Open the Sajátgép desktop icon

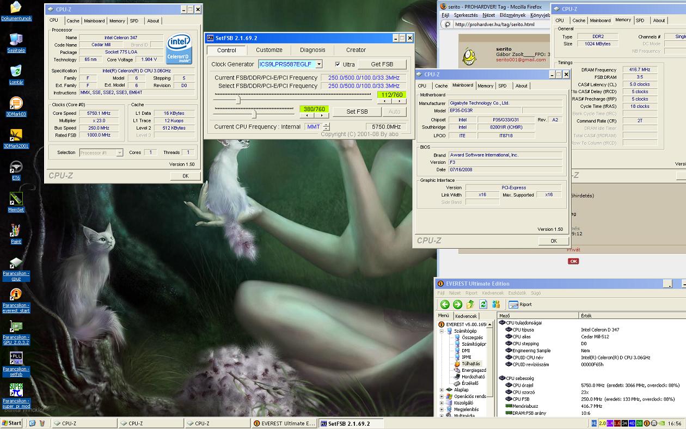pos(16,42)
